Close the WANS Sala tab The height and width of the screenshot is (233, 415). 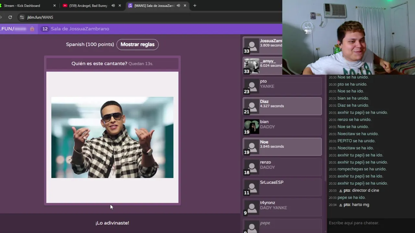point(185,6)
